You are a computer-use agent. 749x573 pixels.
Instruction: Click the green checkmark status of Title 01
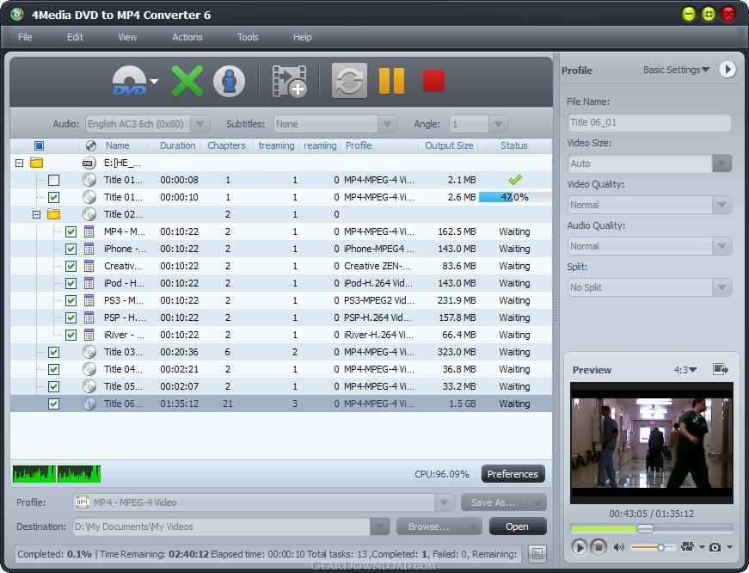pyautogui.click(x=514, y=180)
